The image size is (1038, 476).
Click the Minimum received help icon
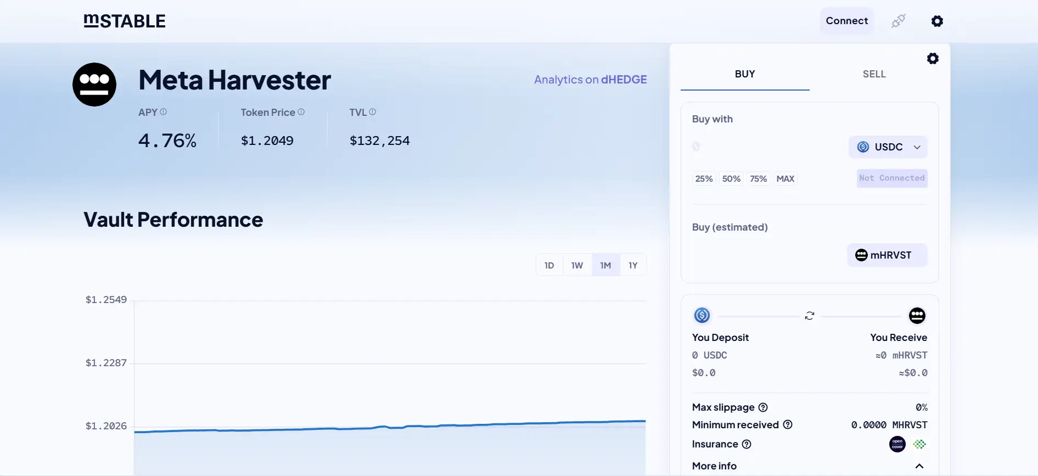coord(788,424)
